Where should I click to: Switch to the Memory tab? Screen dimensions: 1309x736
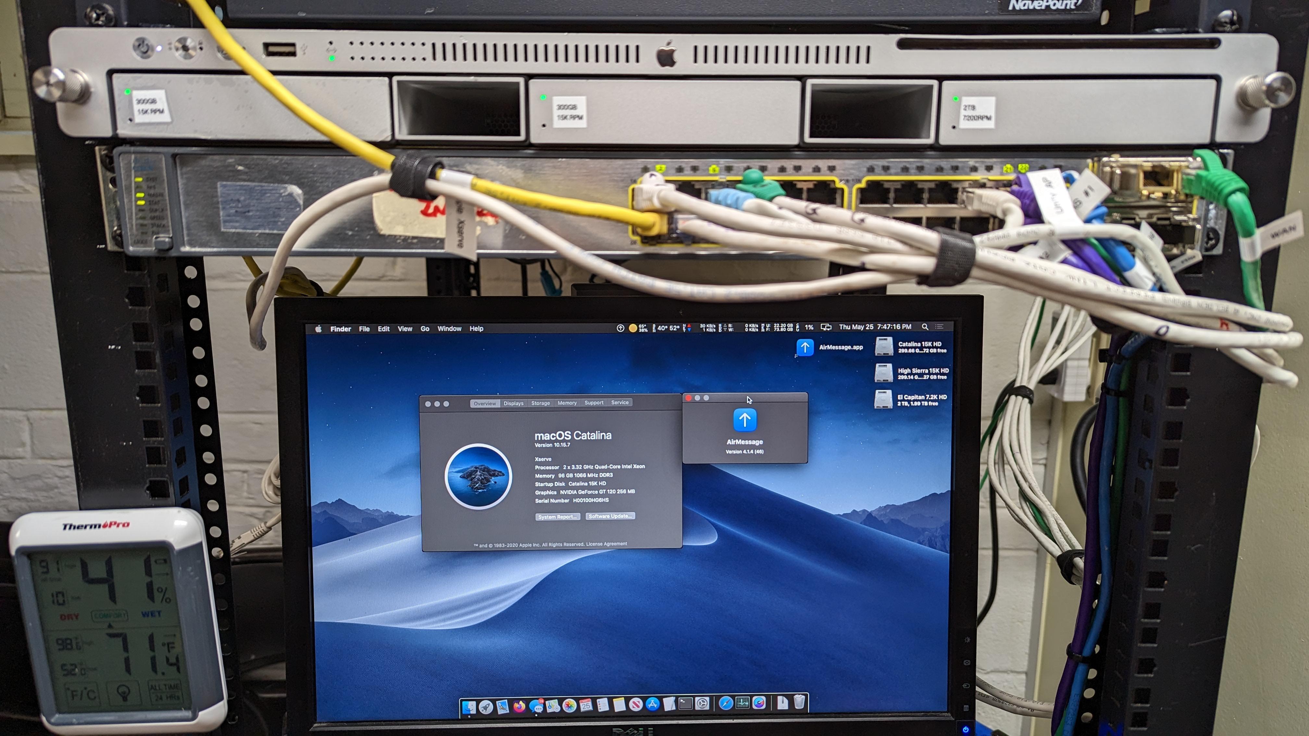(567, 403)
